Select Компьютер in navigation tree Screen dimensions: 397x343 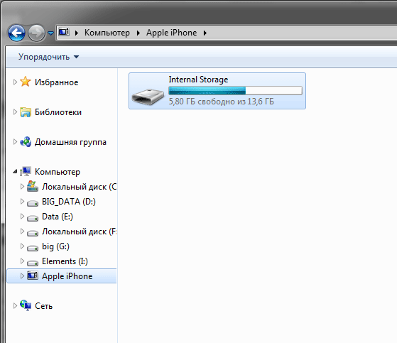[x=58, y=172]
